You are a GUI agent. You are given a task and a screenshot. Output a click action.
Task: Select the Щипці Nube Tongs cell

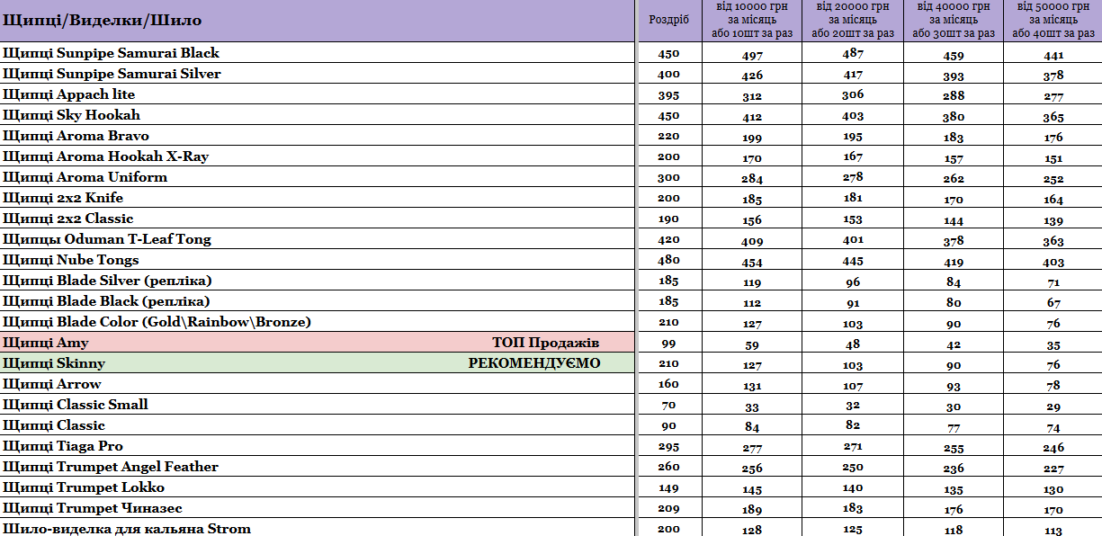pyautogui.click(x=318, y=260)
